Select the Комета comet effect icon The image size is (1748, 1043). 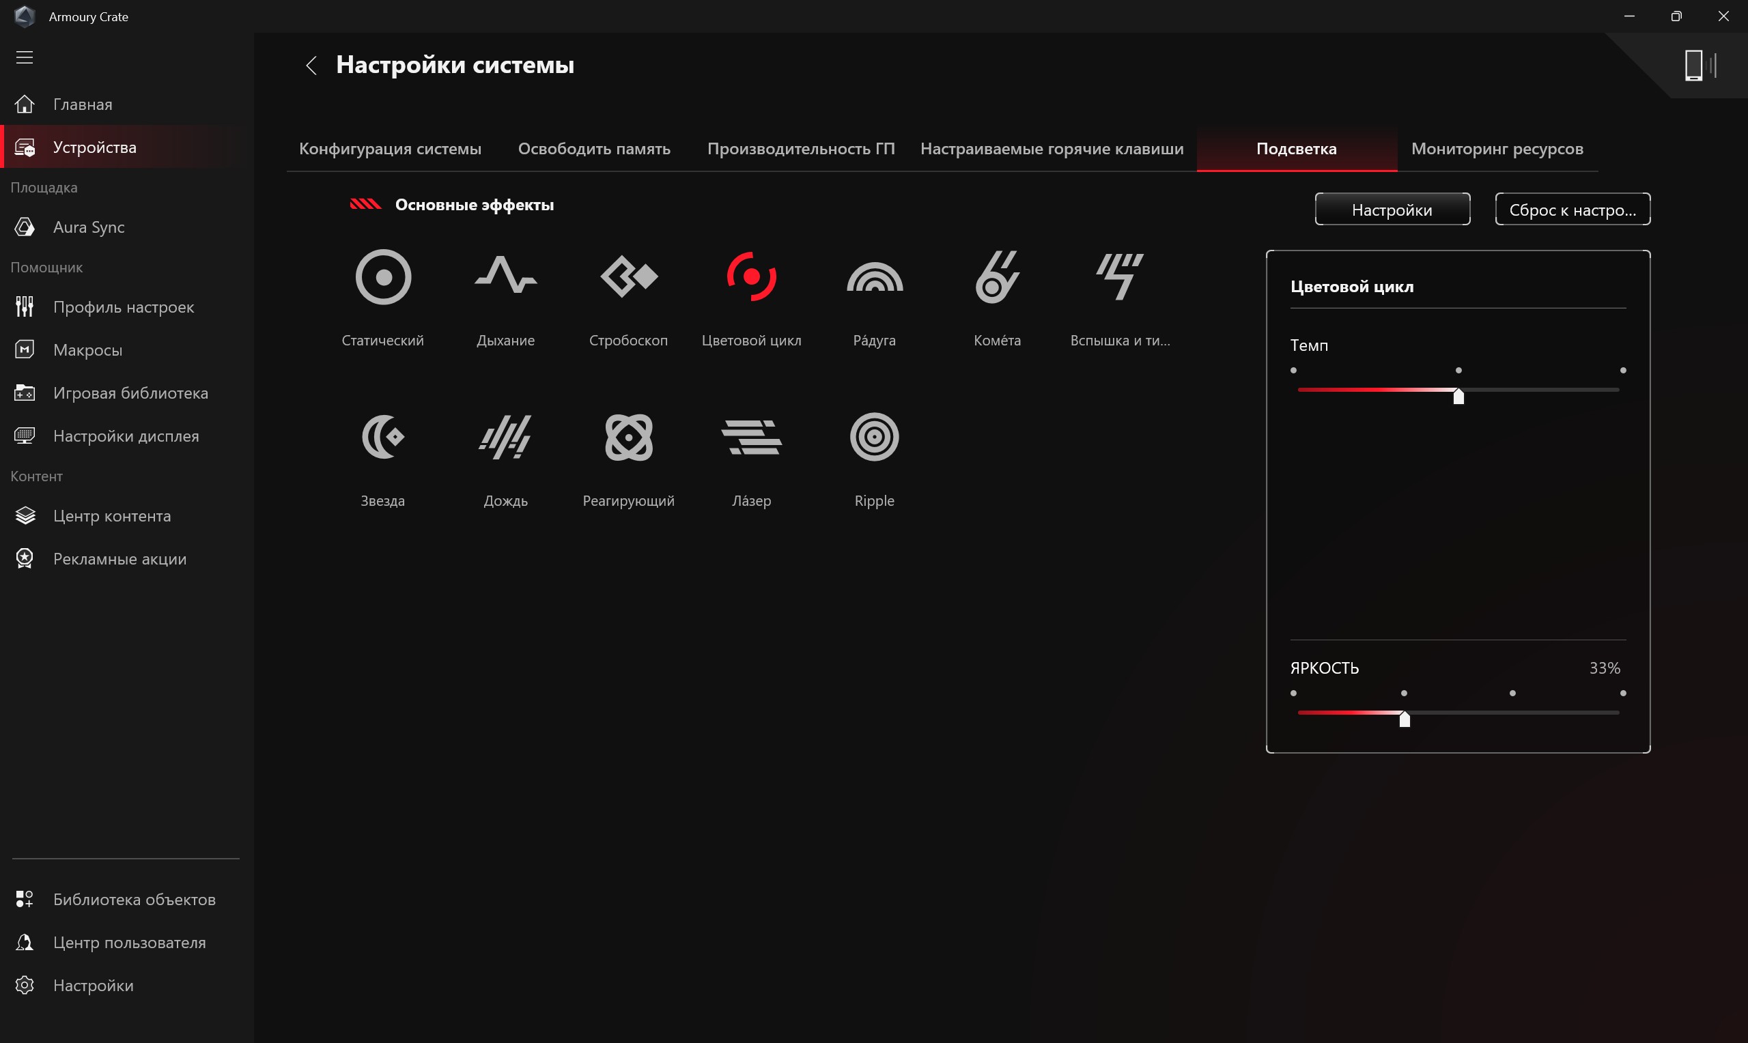click(997, 277)
